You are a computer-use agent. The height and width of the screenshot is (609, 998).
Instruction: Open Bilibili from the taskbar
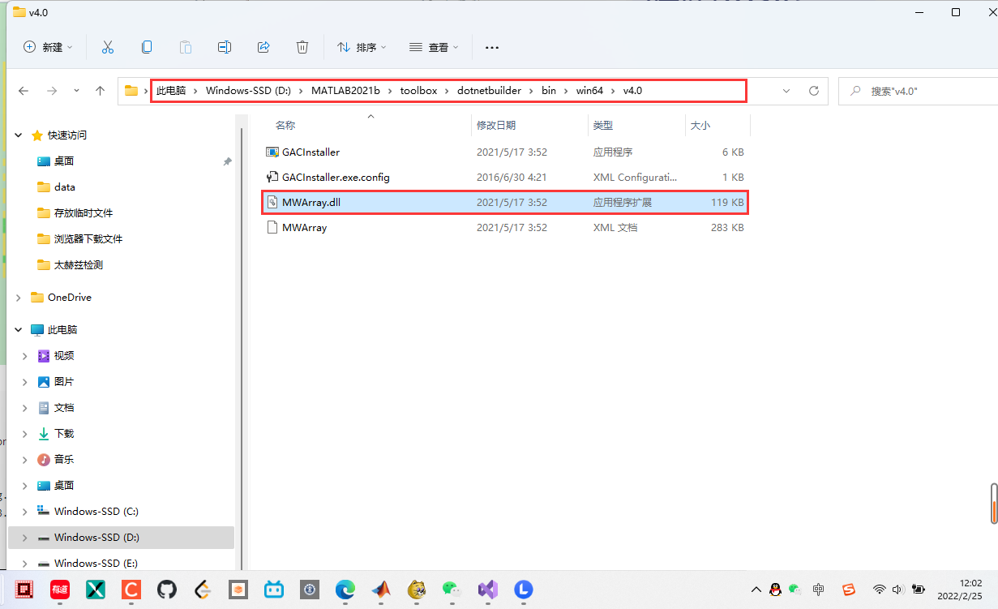click(274, 590)
